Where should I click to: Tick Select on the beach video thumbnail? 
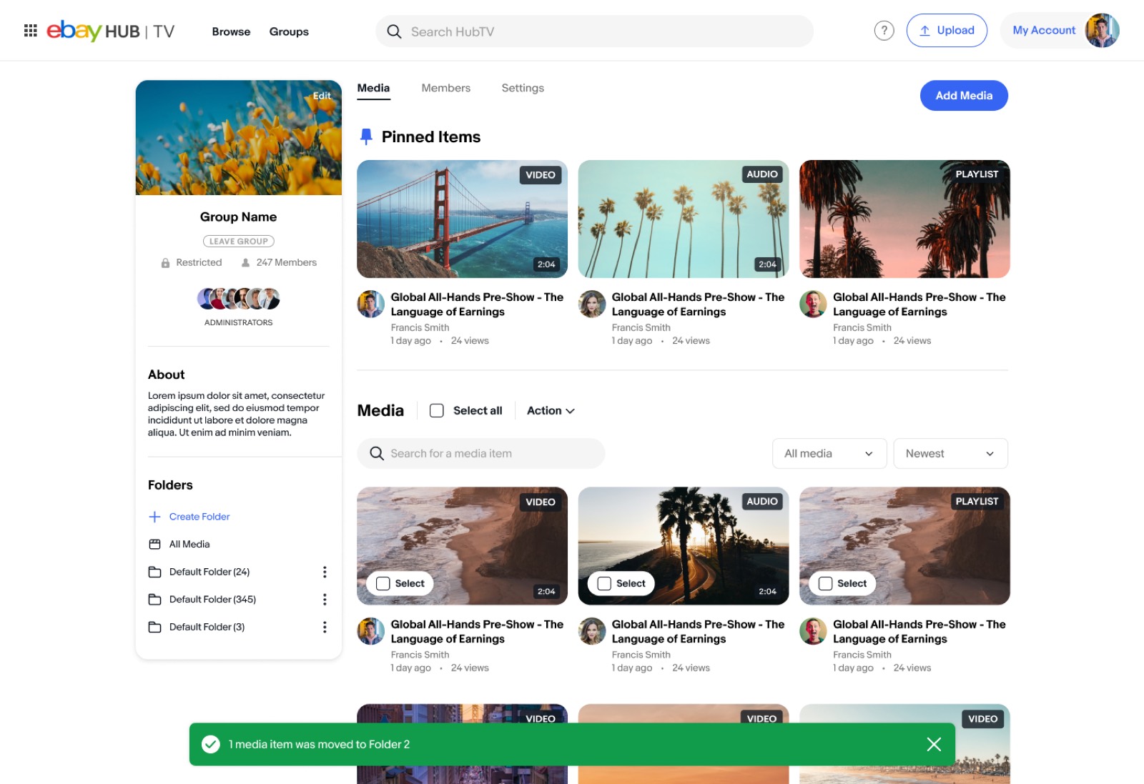[383, 583]
